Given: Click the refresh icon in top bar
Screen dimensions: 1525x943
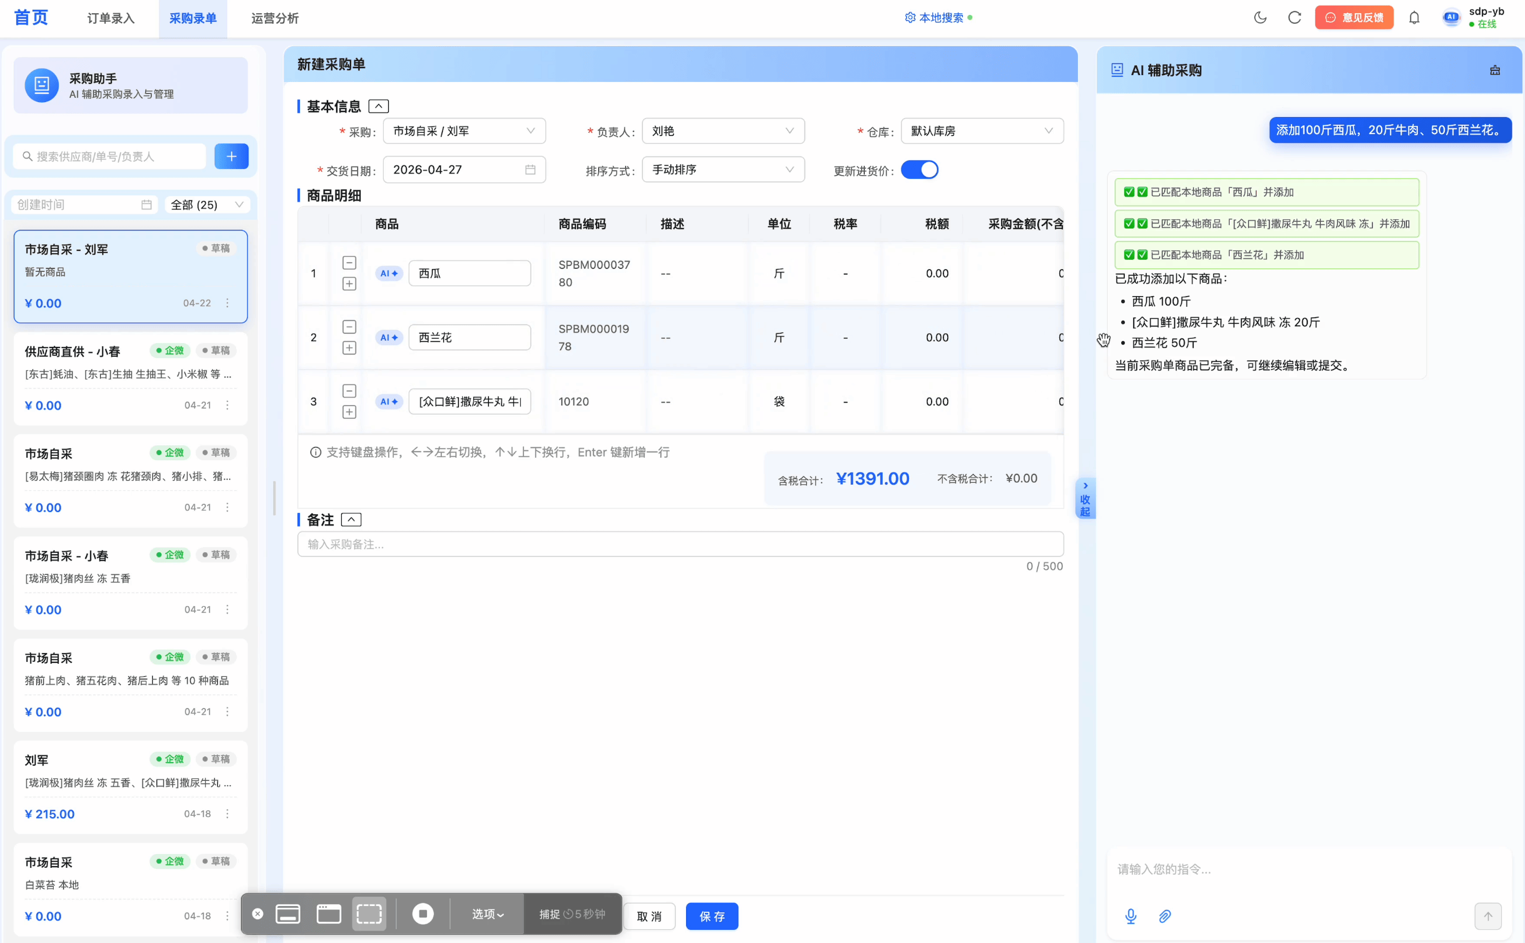Looking at the screenshot, I should coord(1295,18).
